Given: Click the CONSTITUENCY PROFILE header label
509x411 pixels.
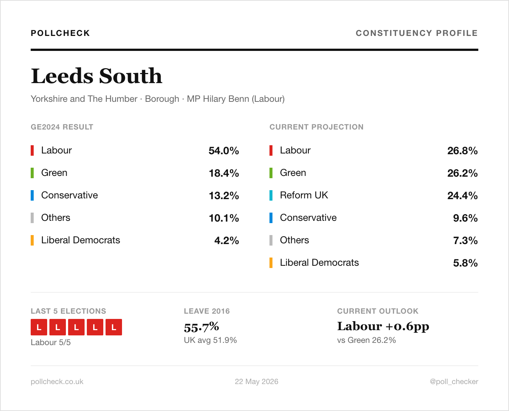Looking at the screenshot, I should pos(417,33).
